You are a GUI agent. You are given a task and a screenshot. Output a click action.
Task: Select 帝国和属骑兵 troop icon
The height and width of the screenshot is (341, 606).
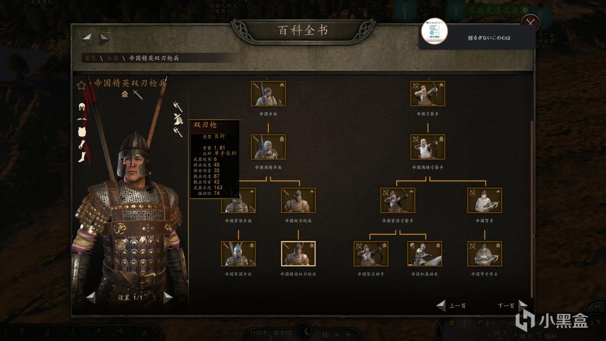click(x=425, y=254)
